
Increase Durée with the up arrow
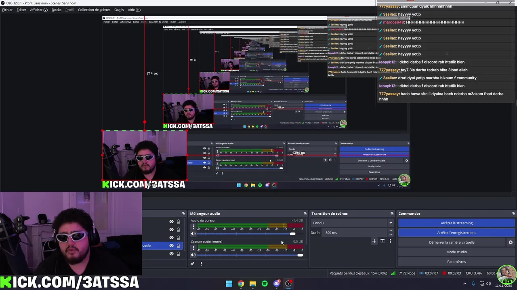click(x=390, y=230)
